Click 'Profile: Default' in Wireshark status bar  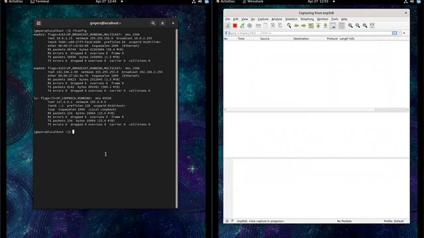pyautogui.click(x=394, y=221)
